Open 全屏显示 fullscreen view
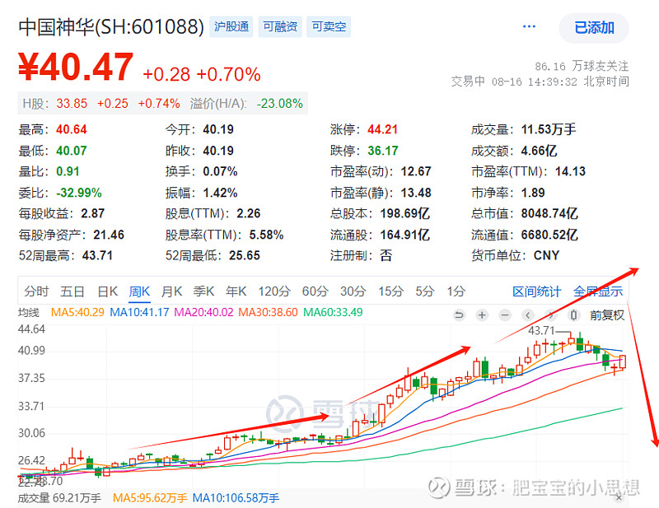Screen dimensions: 659x508 click(598, 291)
